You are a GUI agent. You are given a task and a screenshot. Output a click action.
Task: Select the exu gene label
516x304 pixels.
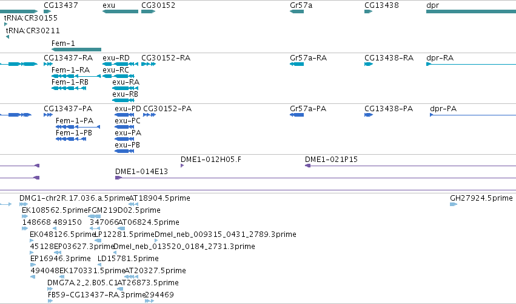point(109,5)
